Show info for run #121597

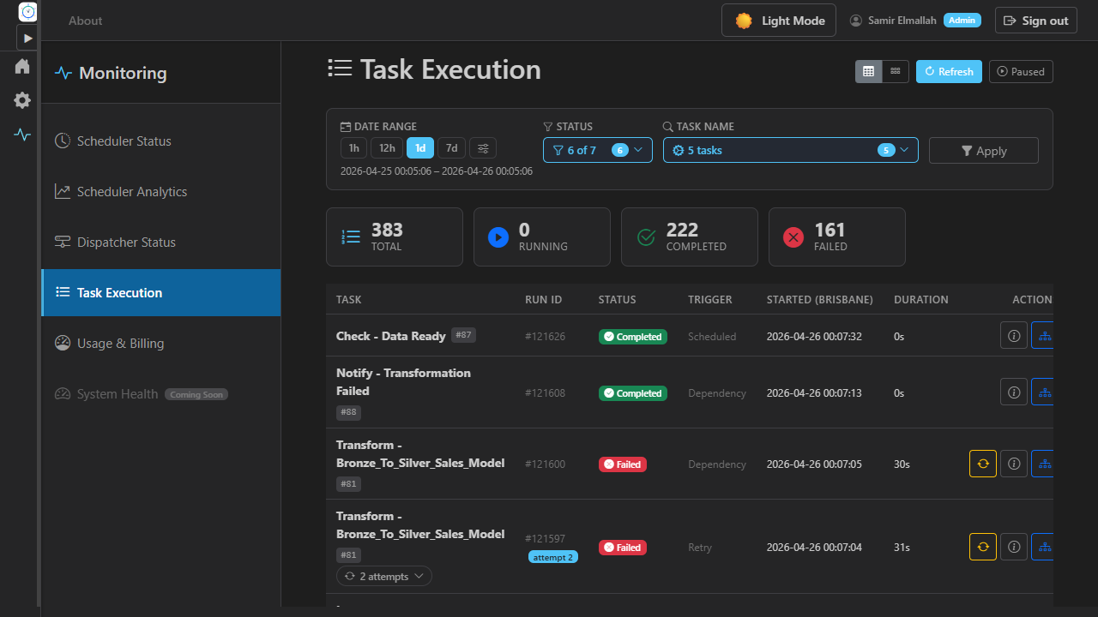tap(1014, 547)
